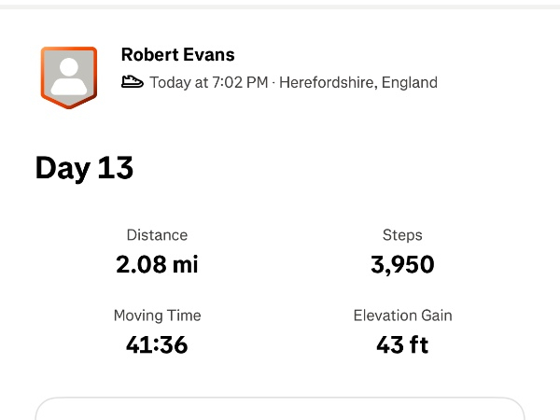Click the Distance stat label
560x420 pixels.
[x=157, y=235]
